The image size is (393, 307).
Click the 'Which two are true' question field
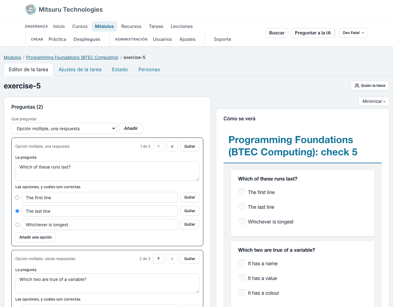107,283
